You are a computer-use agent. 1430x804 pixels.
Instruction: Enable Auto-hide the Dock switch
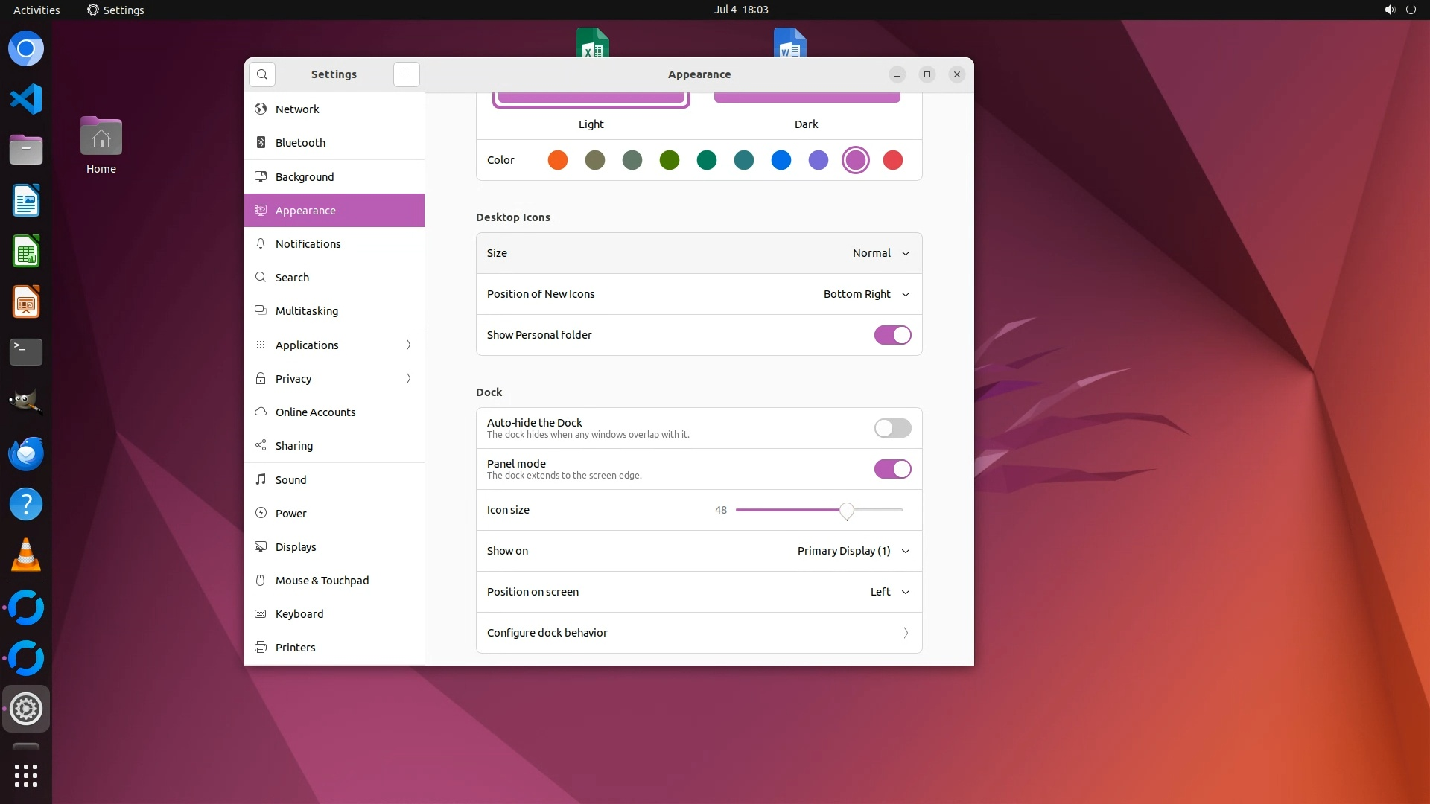(x=892, y=428)
